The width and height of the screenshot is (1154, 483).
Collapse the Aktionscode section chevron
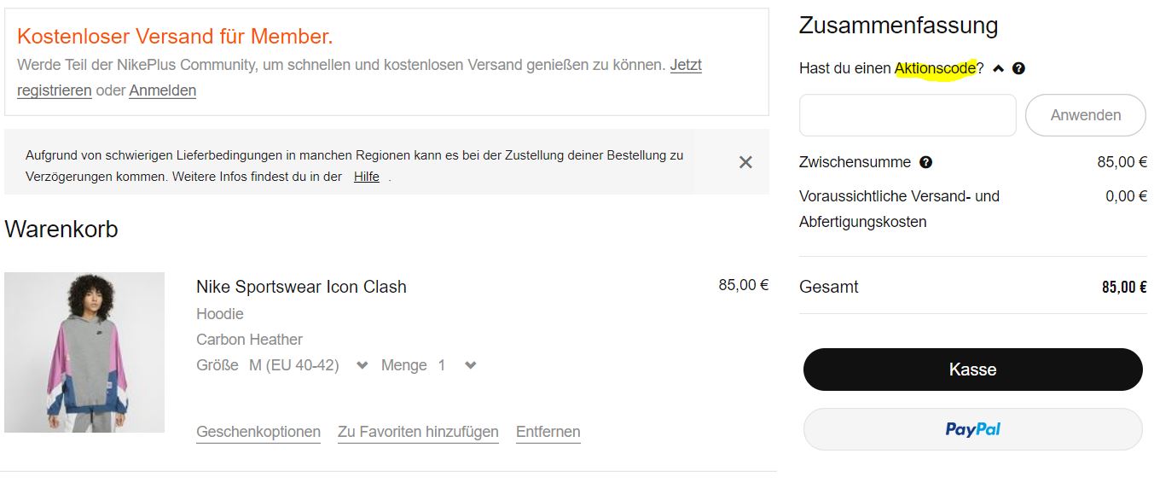(x=999, y=69)
